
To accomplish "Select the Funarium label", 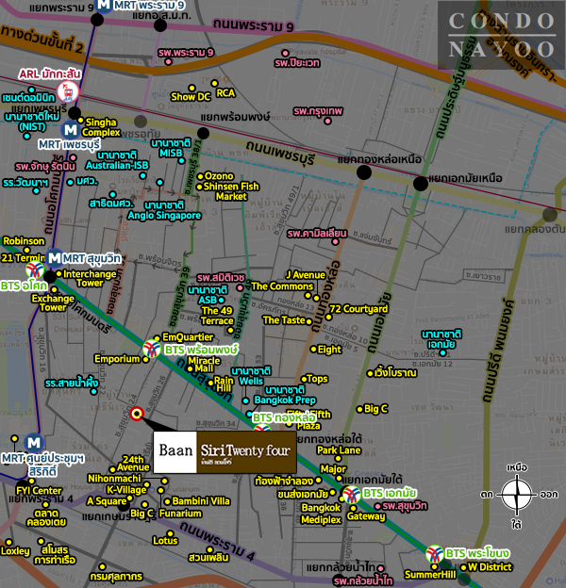I will coord(180,513).
